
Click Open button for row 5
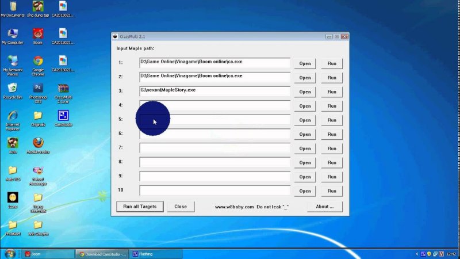[x=305, y=120]
